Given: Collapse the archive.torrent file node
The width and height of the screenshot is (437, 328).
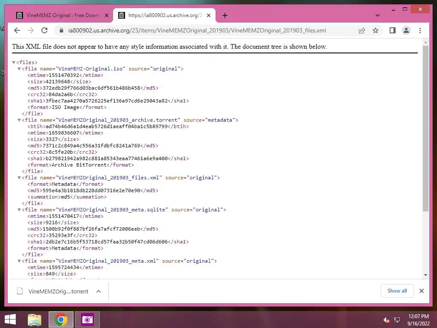Looking at the screenshot, I should pos(19,120).
